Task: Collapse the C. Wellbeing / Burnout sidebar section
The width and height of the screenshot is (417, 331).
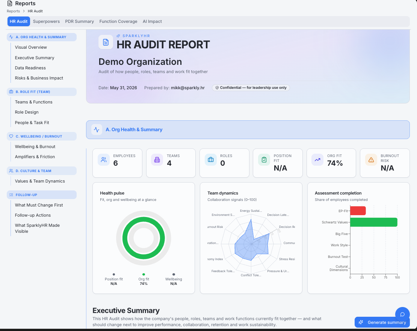Action: pos(41,136)
